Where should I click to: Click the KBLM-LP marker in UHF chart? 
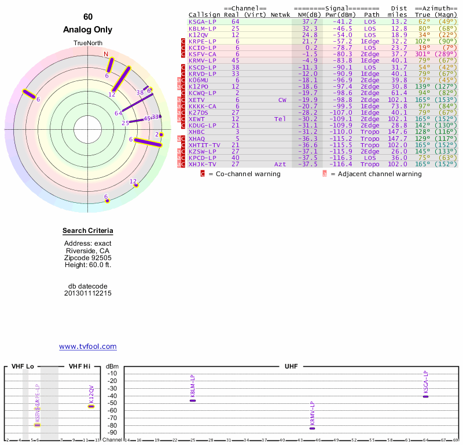coord(193,400)
